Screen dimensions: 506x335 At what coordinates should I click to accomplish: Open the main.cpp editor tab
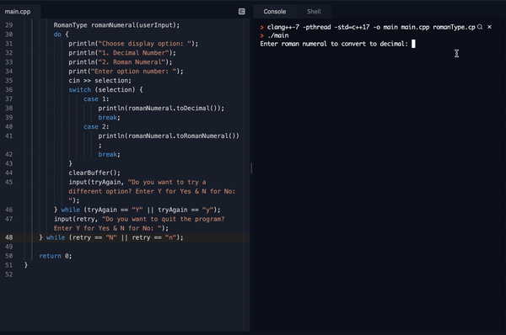tap(18, 12)
